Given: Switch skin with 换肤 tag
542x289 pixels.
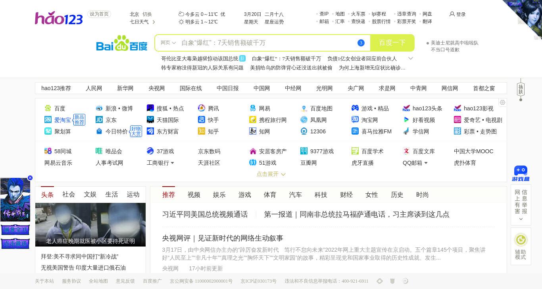Looking at the screenshot, I should coord(521,89).
